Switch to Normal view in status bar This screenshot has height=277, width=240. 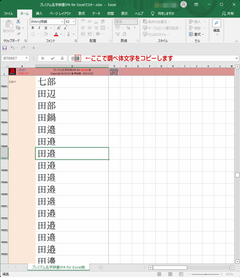(159, 274)
